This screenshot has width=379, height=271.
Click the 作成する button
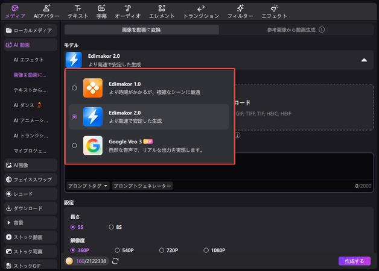[x=354, y=261]
